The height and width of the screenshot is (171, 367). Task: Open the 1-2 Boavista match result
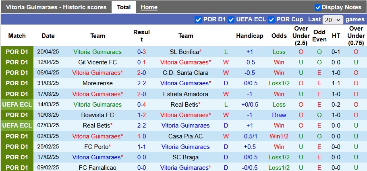[x=141, y=115]
